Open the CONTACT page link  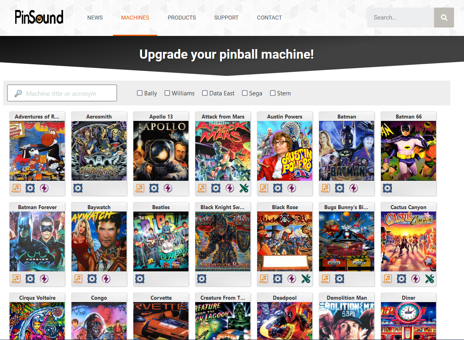(269, 18)
